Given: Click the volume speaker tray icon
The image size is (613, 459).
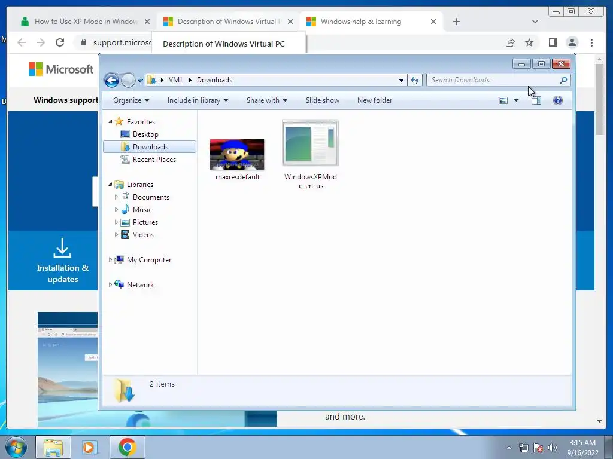Looking at the screenshot, I should (553, 448).
